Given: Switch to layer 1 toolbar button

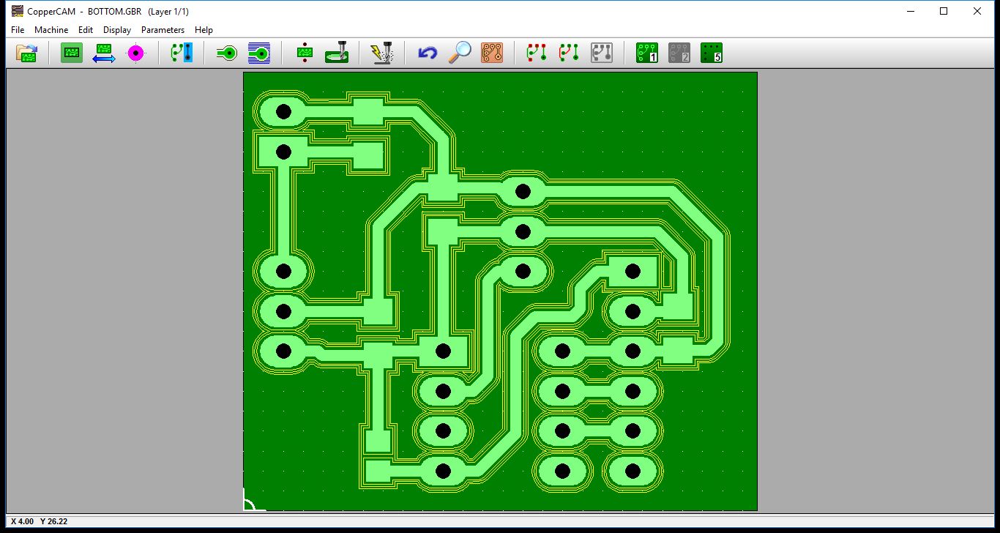Looking at the screenshot, I should pyautogui.click(x=647, y=53).
